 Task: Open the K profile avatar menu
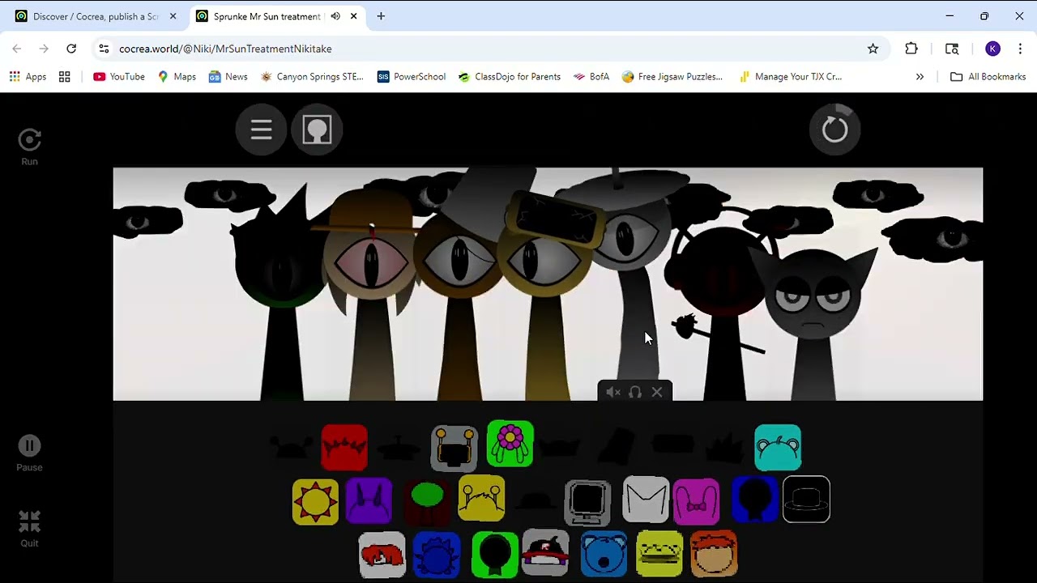click(x=992, y=49)
